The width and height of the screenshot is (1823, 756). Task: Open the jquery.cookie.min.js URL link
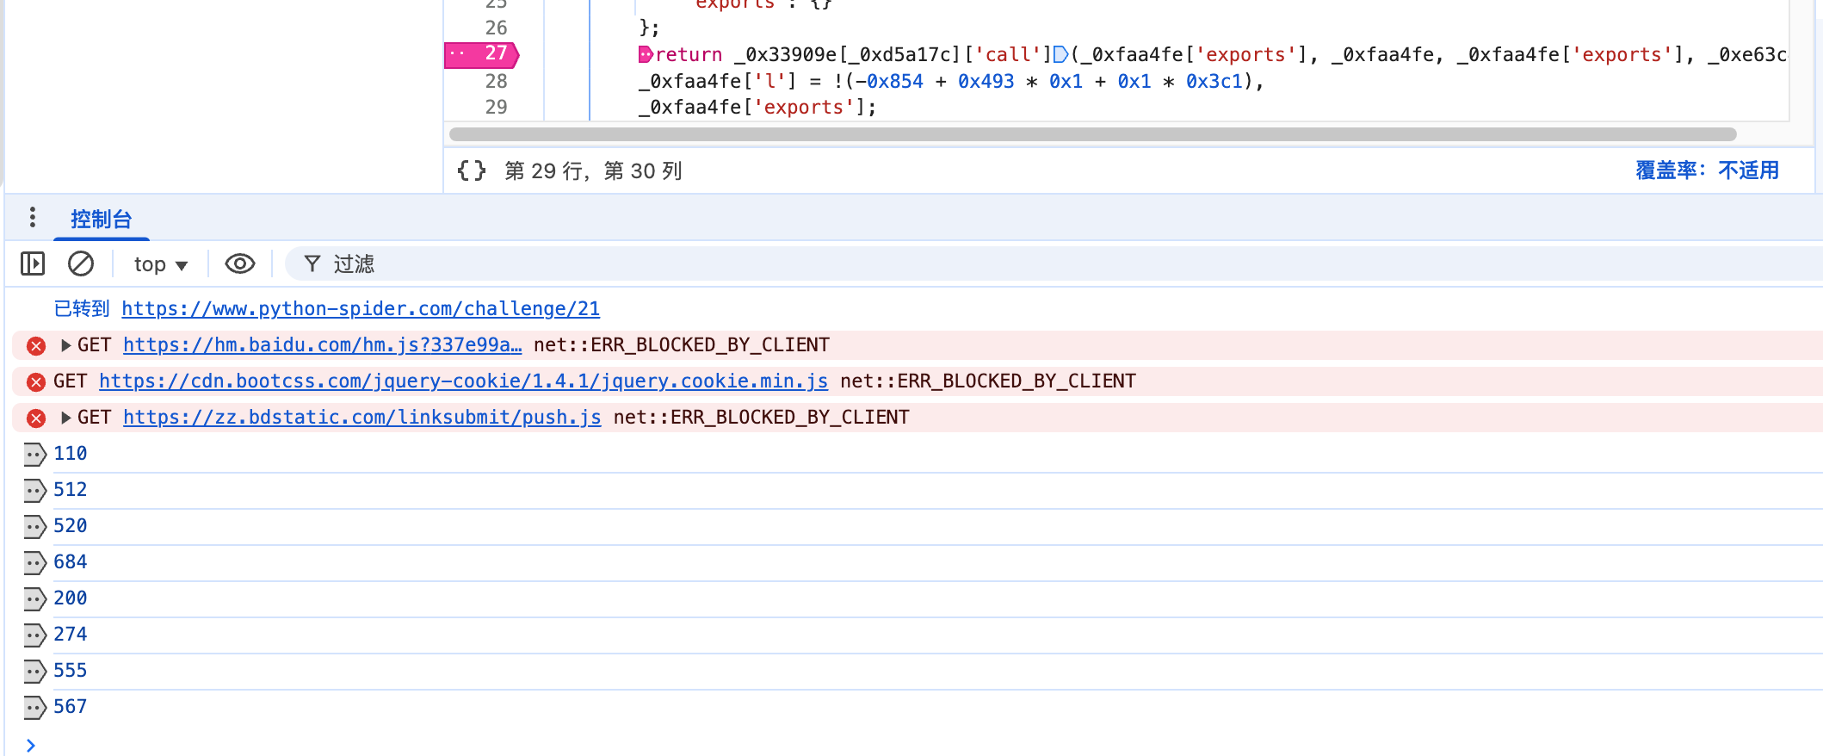click(463, 381)
